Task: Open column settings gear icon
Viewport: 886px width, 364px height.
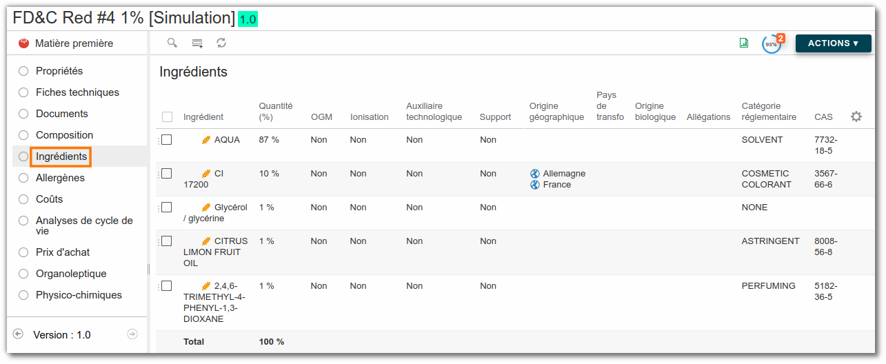Action: [x=856, y=117]
